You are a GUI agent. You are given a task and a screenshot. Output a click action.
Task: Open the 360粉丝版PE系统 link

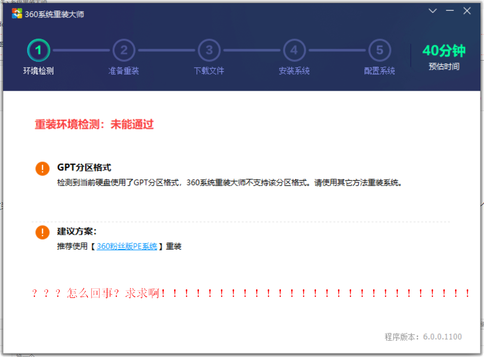[x=127, y=246]
